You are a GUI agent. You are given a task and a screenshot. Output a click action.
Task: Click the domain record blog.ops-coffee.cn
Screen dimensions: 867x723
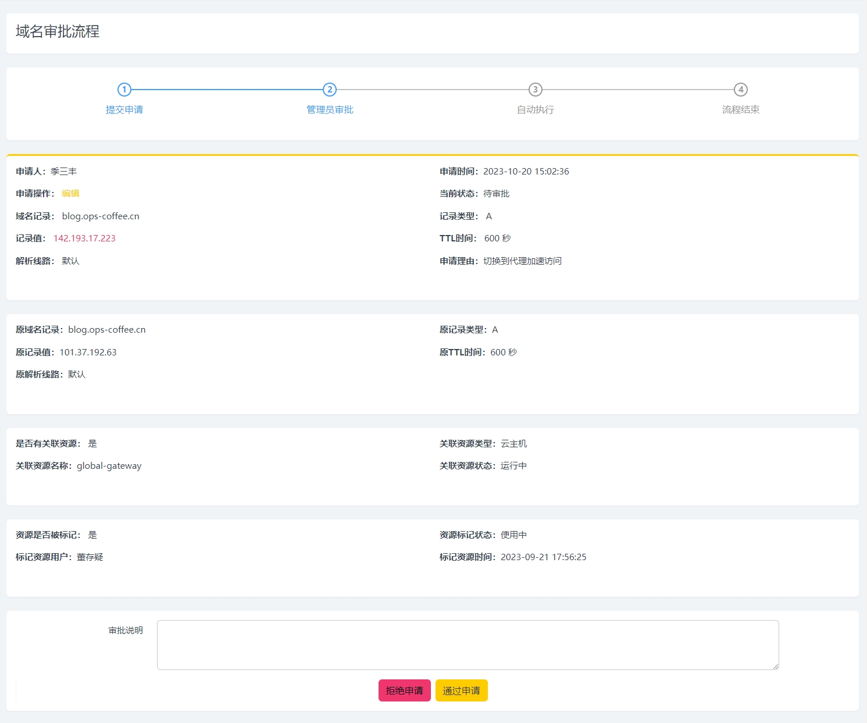(x=101, y=216)
